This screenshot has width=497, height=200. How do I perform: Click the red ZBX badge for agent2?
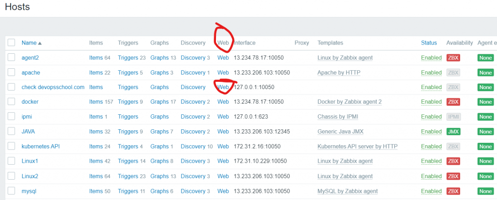(453, 58)
